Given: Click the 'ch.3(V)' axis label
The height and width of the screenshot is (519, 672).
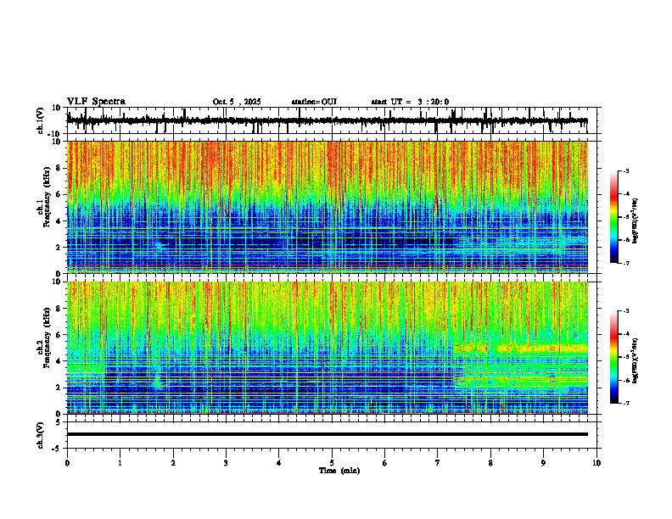Looking at the screenshot, I should (41, 435).
